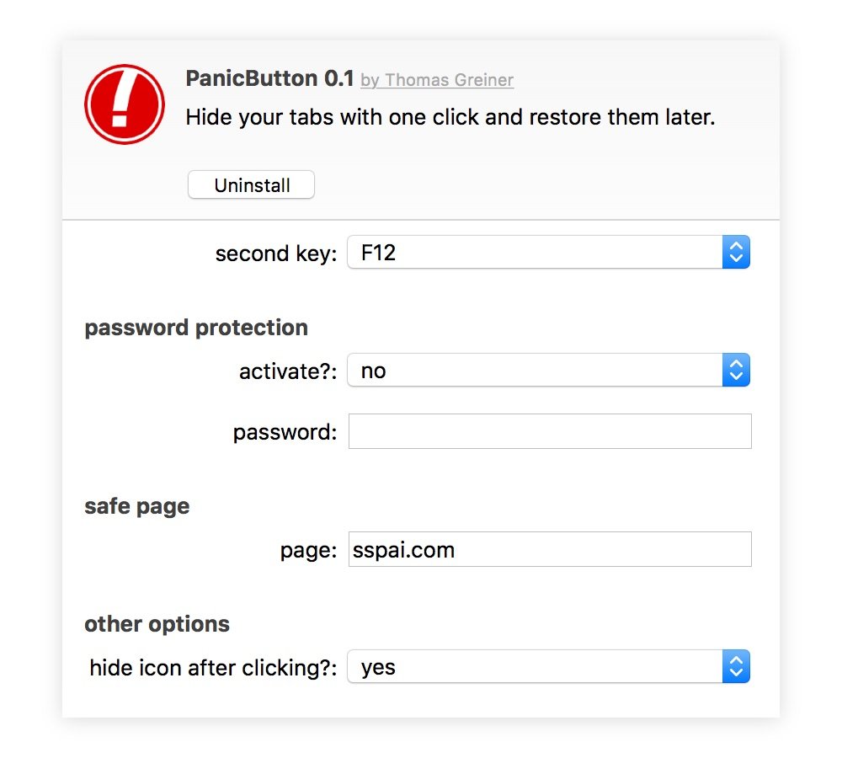Click the extension description about hiding tabs
This screenshot has height=758, width=842.
[450, 118]
